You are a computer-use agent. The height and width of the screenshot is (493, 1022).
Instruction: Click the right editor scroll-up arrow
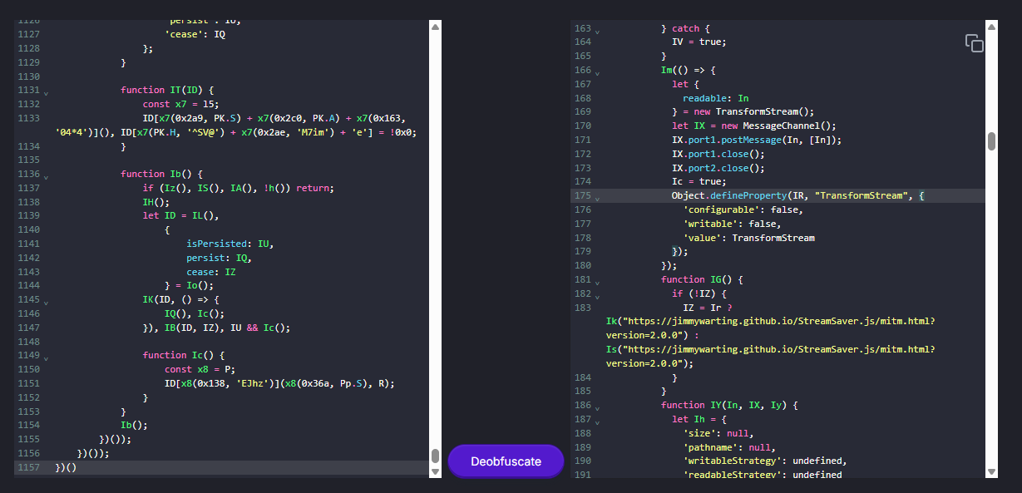(991, 27)
